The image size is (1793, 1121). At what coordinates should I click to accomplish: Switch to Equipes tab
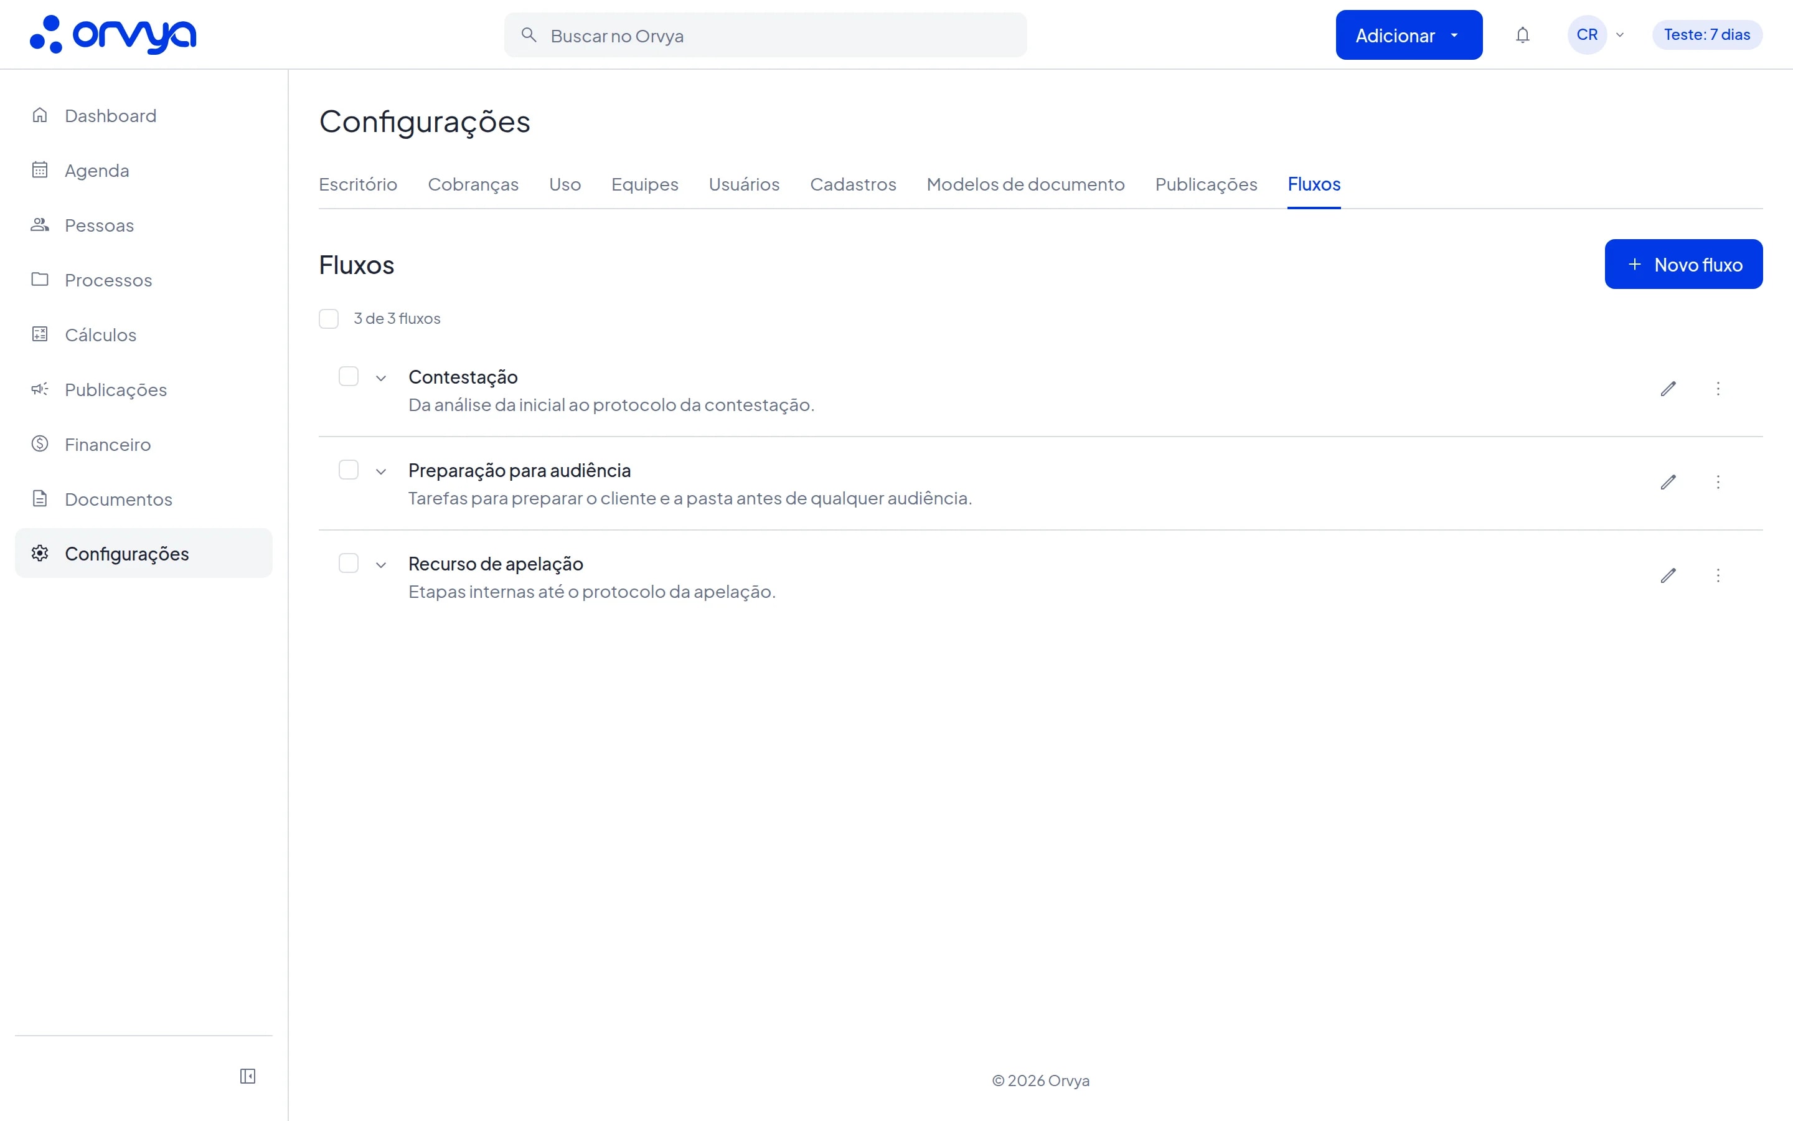tap(644, 184)
